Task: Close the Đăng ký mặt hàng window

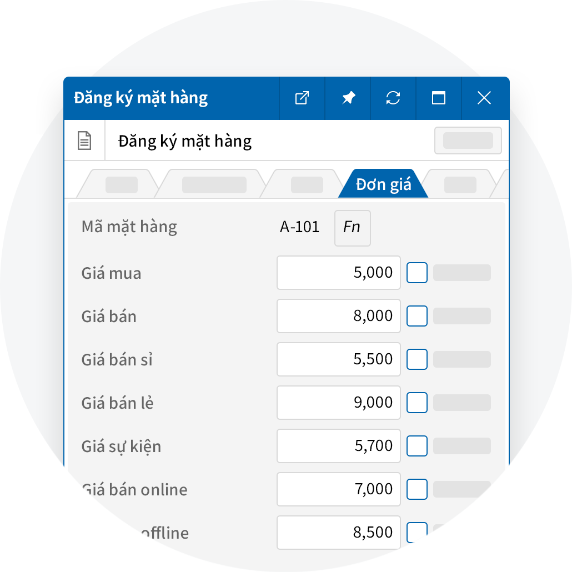Action: [484, 98]
